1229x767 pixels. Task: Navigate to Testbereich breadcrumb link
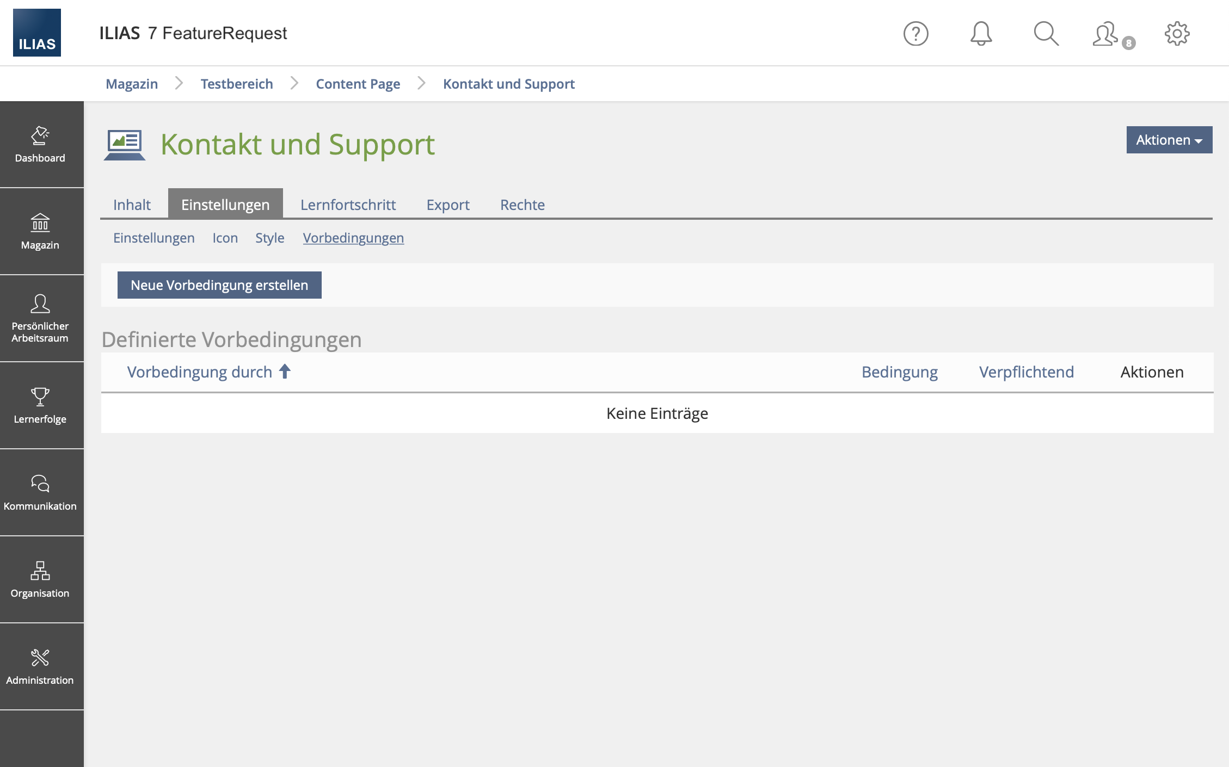pos(237,84)
